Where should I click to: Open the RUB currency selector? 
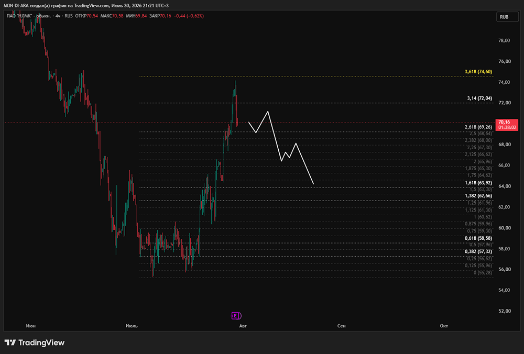coord(507,17)
